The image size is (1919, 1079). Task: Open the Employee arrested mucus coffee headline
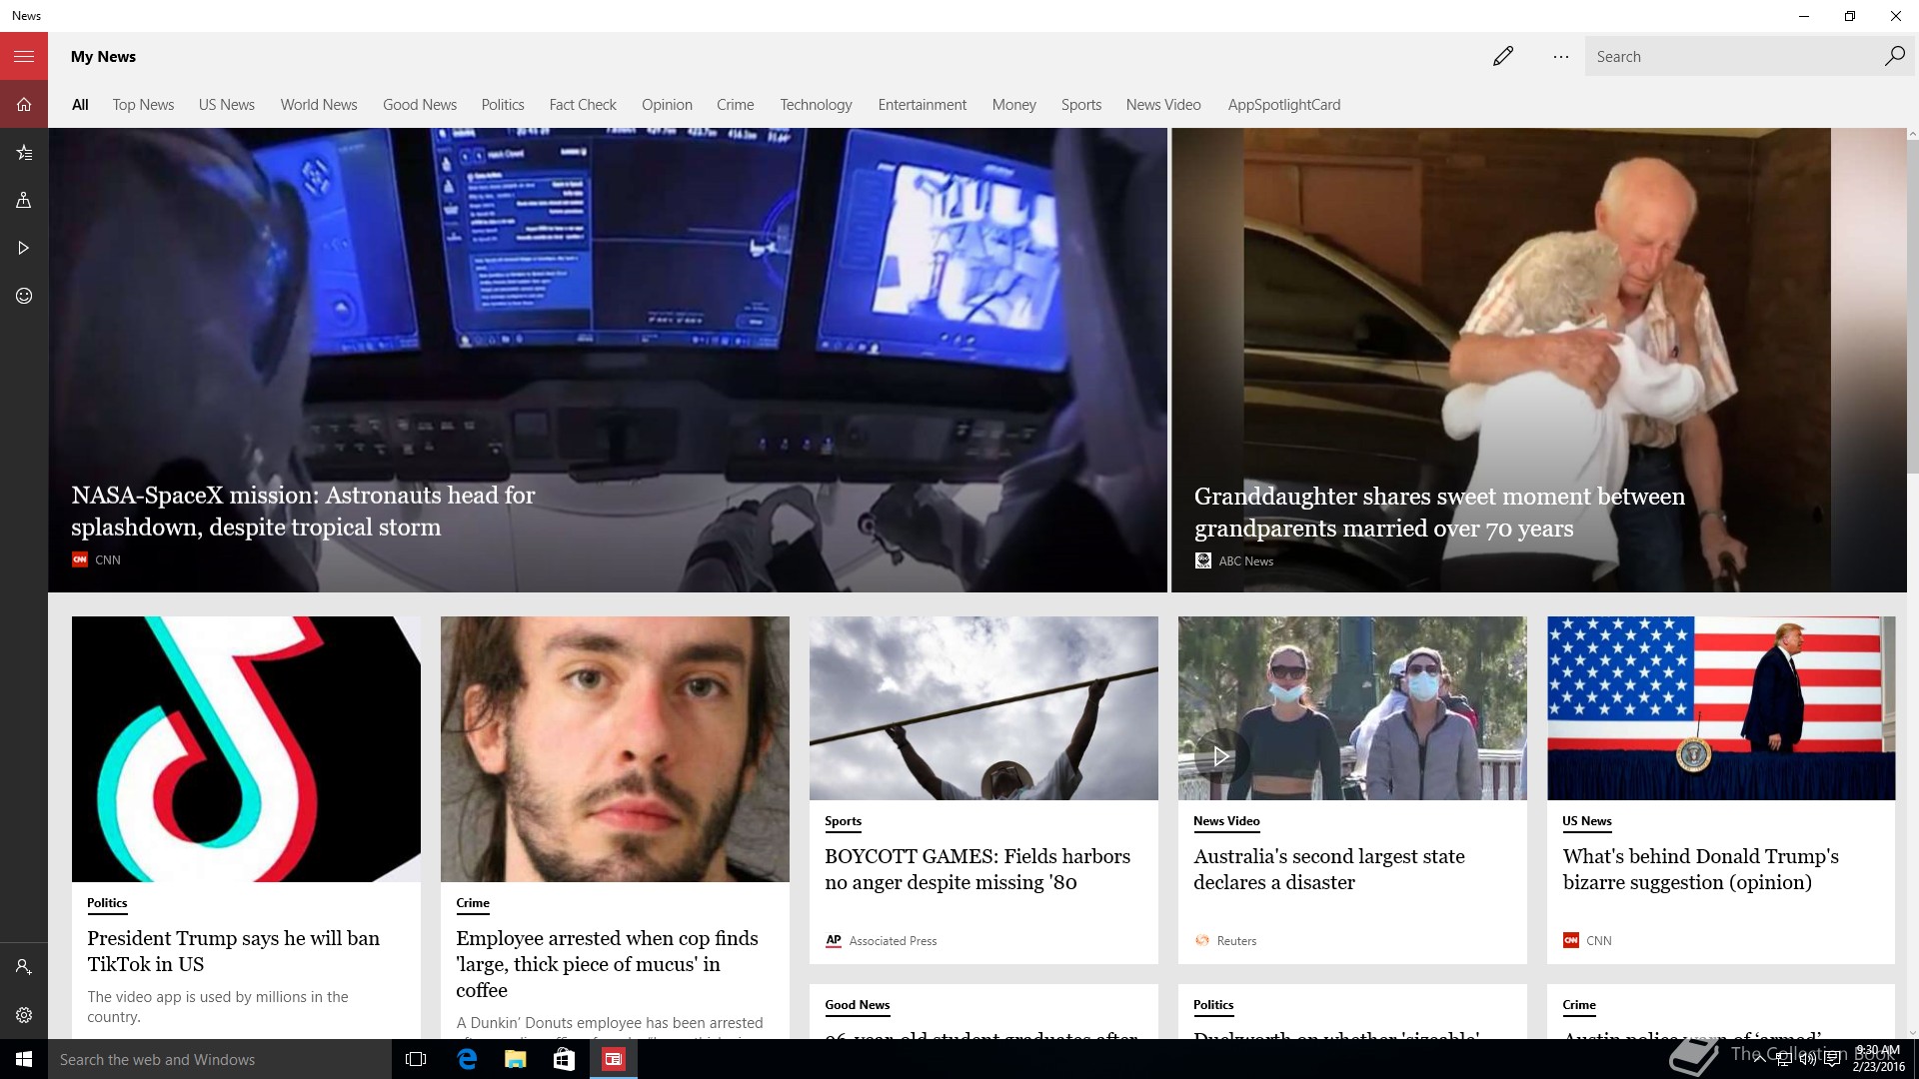pos(607,964)
